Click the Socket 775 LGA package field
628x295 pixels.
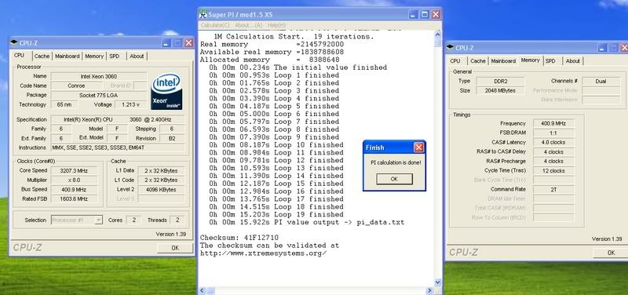[99, 95]
